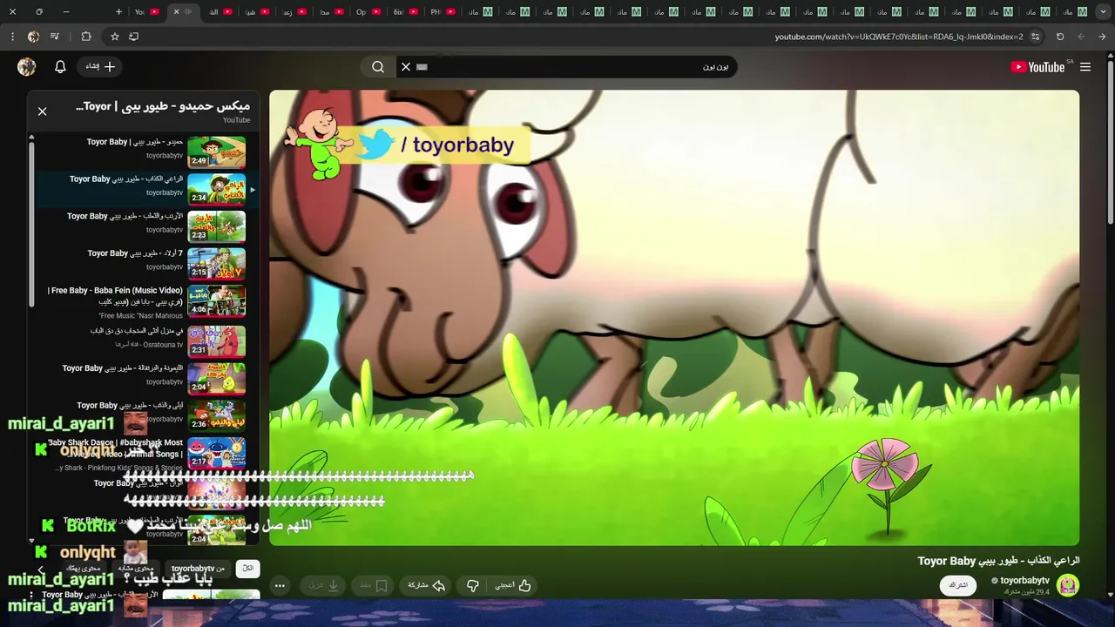
Task: Close the active YouTube tab
Action: click(x=176, y=12)
